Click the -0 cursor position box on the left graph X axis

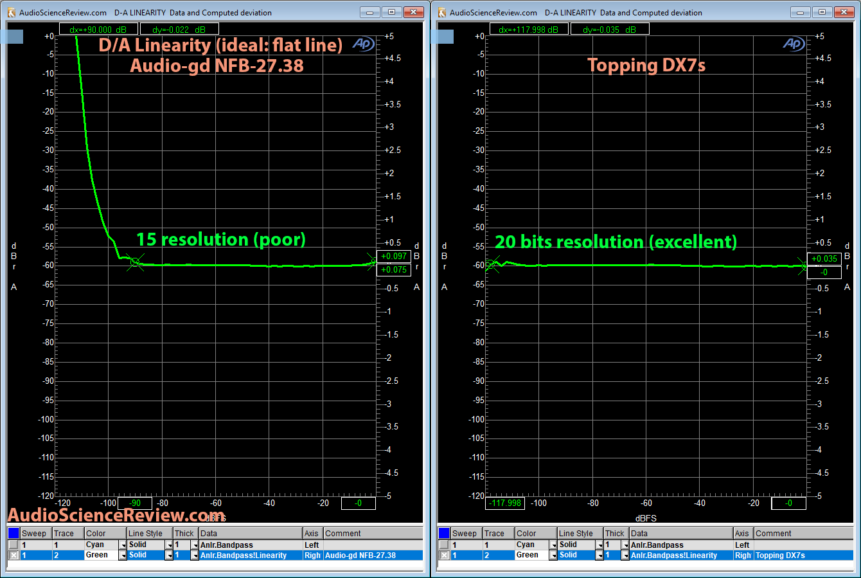point(357,503)
